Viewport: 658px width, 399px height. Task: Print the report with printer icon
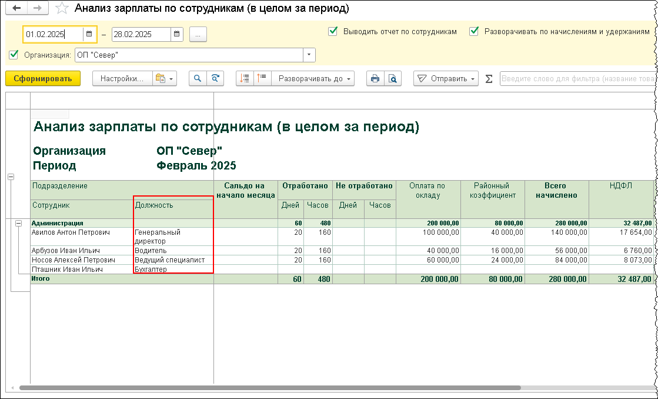tap(375, 78)
